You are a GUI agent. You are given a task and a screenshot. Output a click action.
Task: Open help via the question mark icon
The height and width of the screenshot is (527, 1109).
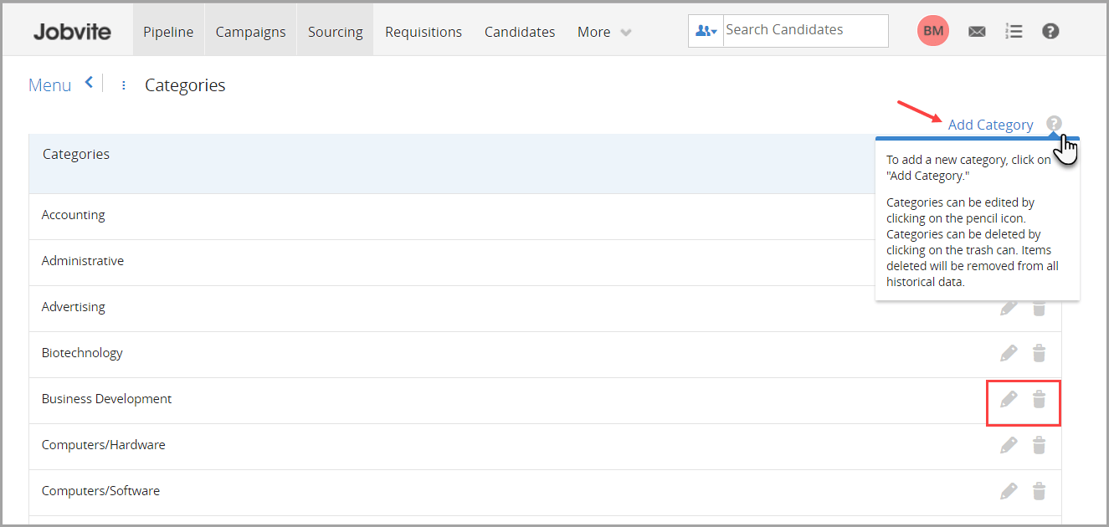point(1050,31)
